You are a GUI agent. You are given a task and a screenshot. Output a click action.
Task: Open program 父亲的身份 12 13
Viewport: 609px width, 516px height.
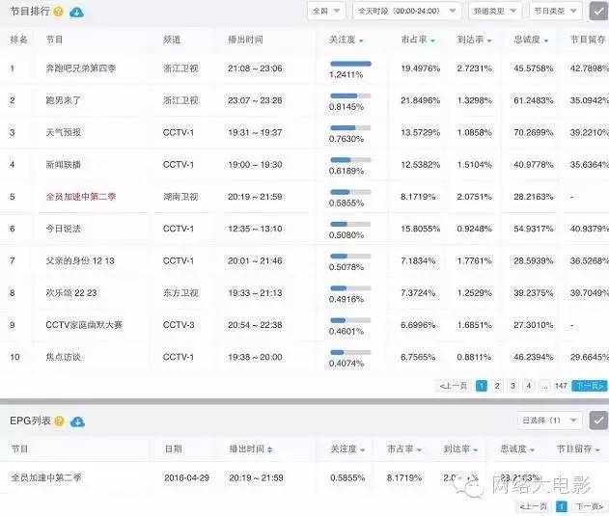pos(80,261)
